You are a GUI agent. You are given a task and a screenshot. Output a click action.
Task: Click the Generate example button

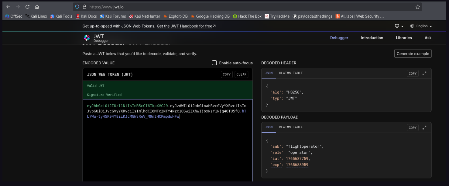point(413,54)
